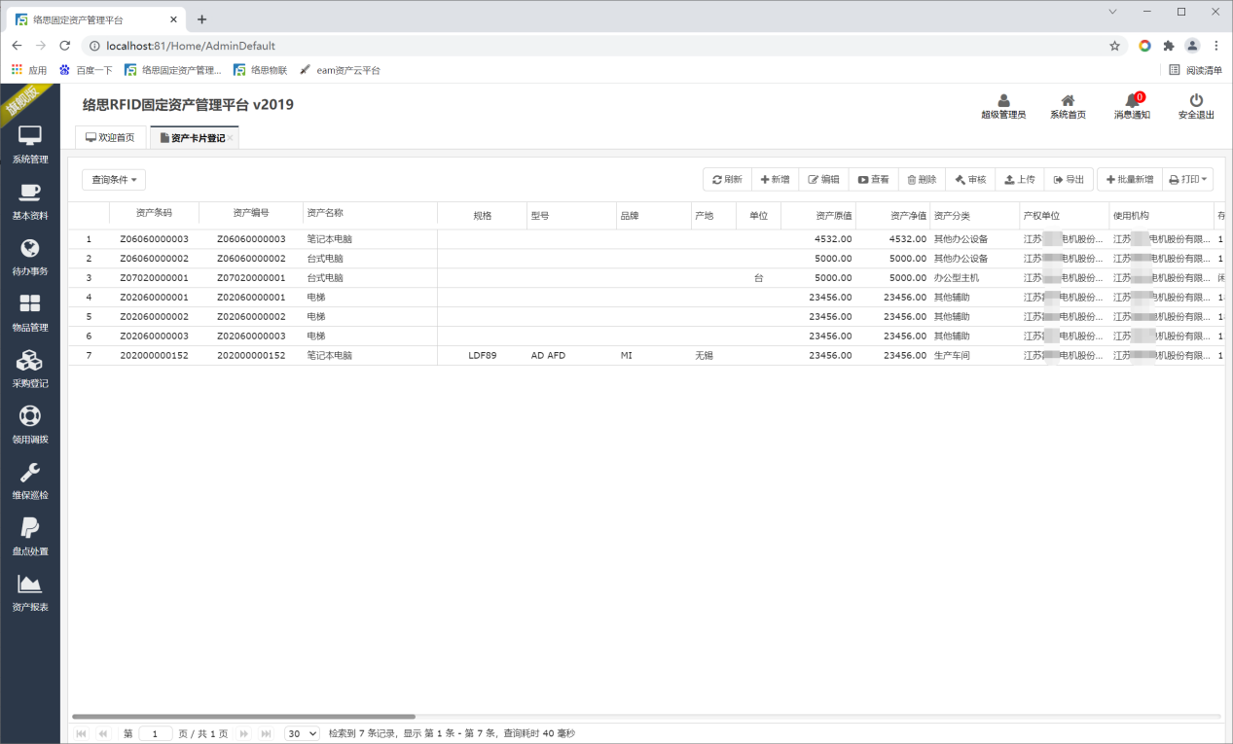The image size is (1233, 744).
Task: Click the LDF89 specification cell
Action: click(x=482, y=356)
